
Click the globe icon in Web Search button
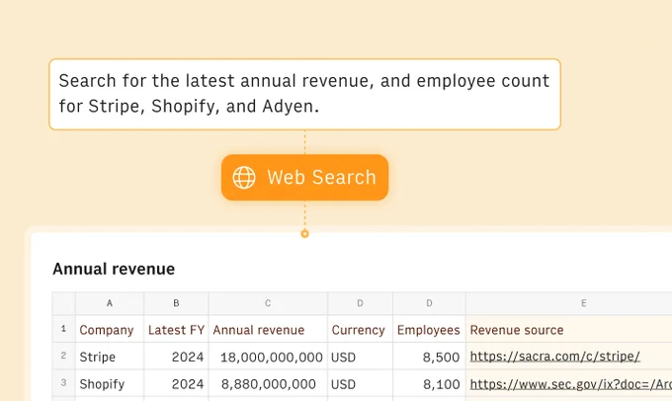click(x=244, y=178)
